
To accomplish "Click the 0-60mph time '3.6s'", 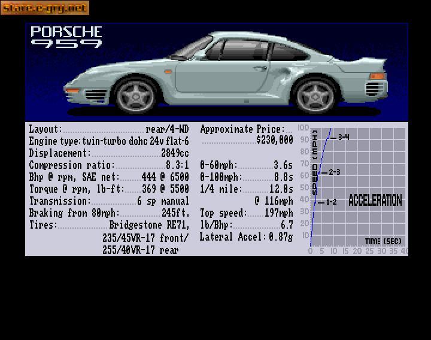I will pyautogui.click(x=283, y=165).
